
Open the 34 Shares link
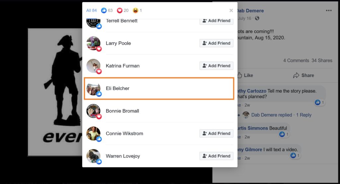click(x=322, y=60)
